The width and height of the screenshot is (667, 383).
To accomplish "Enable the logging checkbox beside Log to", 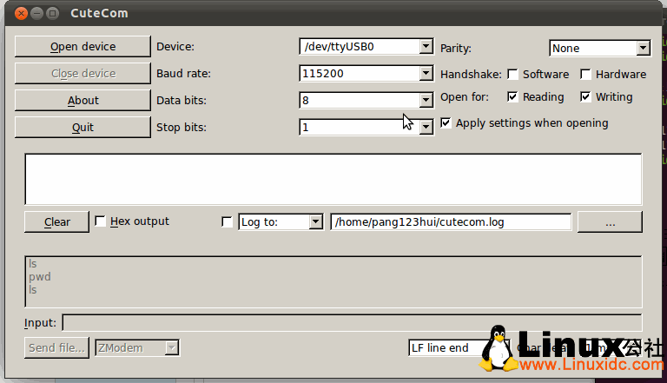I will coord(228,221).
